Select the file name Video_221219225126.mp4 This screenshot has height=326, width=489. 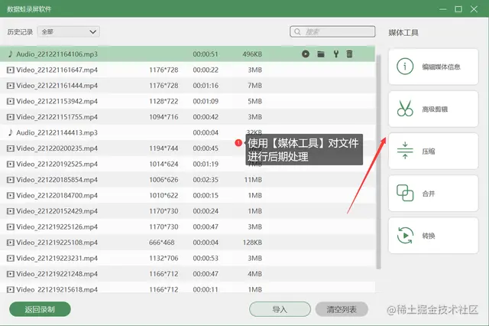[x=57, y=227]
